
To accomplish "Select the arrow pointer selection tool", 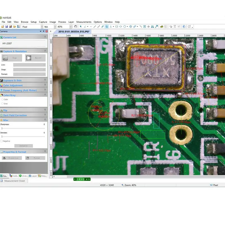I will 81,26.
